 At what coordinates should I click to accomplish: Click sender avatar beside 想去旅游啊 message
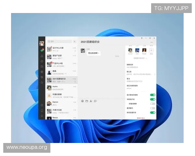(x=83, y=51)
